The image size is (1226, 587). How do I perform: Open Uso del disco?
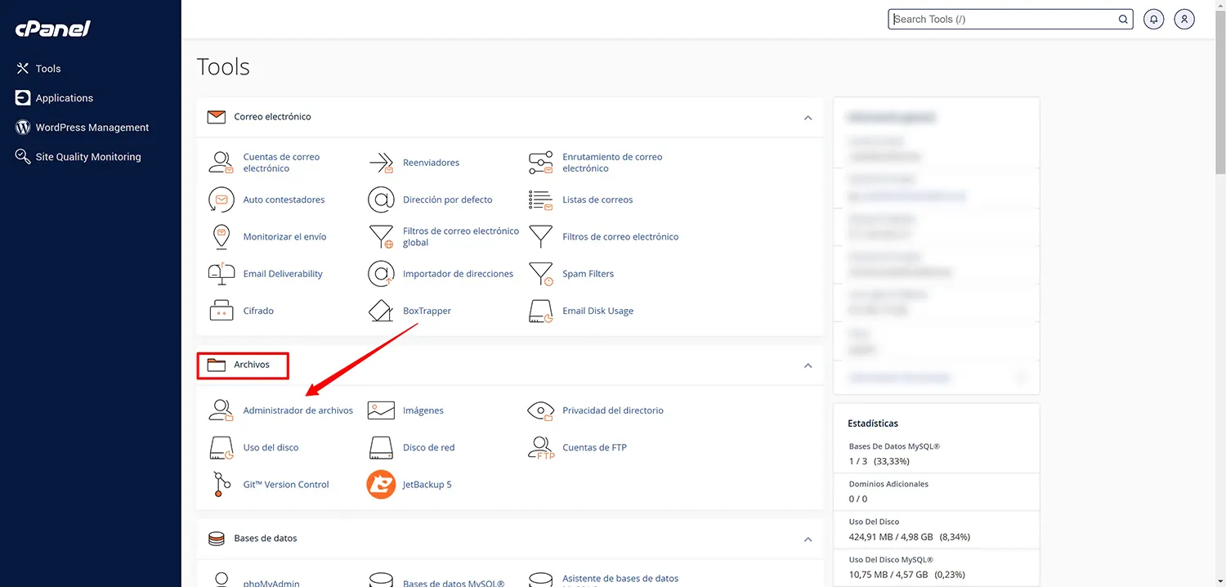[271, 447]
